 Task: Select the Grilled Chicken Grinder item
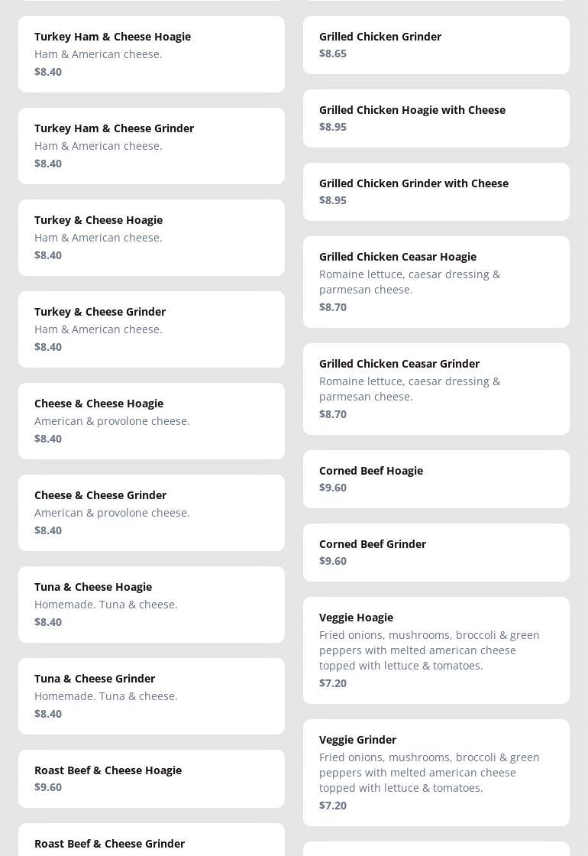pos(436,45)
